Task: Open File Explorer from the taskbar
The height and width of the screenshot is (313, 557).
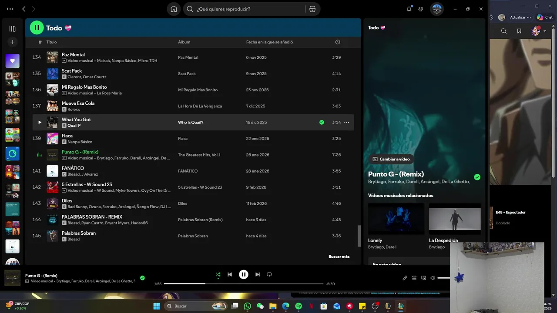Action: pos(273,306)
